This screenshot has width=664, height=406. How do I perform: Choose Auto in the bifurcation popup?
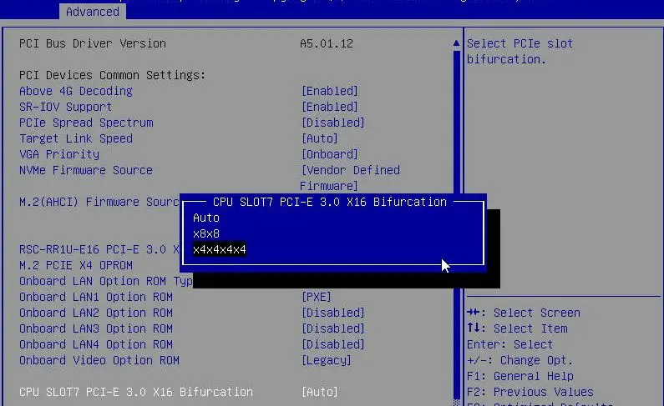point(206,218)
